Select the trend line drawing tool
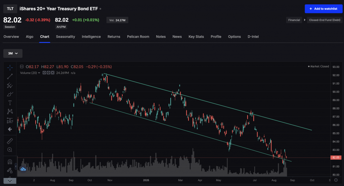The image size is (344, 186). [10, 76]
